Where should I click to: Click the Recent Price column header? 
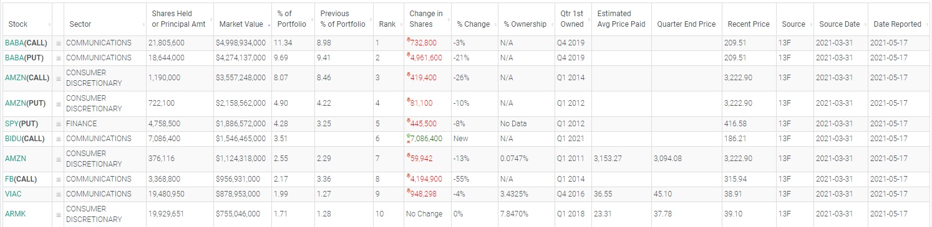749,24
